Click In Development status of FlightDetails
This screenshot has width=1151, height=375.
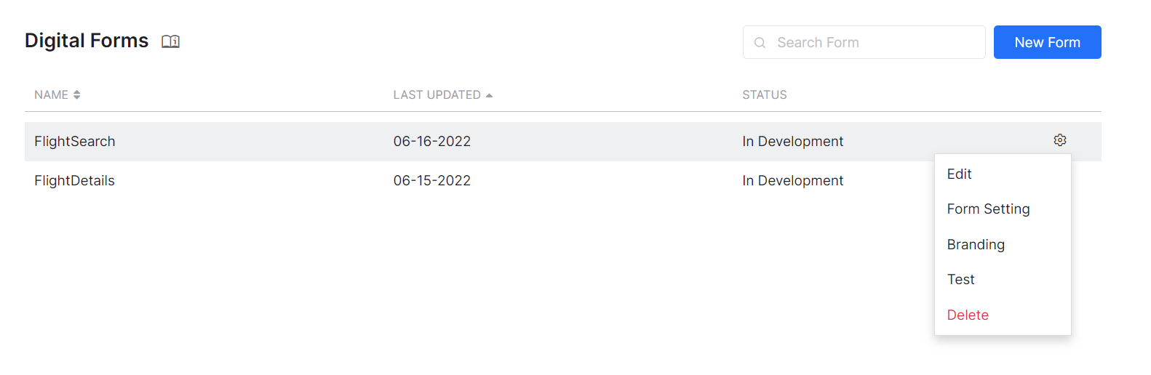(792, 181)
